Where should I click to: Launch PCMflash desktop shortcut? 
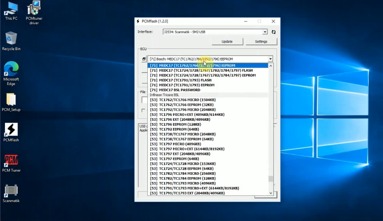coord(11,132)
